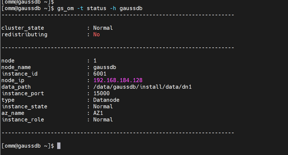Click the node_ip value 192.168.184.128
Viewport: 288px width, 155px height.
pyautogui.click(x=118, y=80)
